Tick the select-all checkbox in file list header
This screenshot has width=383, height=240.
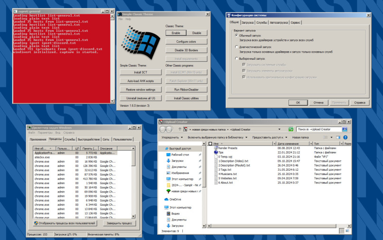tap(210, 143)
